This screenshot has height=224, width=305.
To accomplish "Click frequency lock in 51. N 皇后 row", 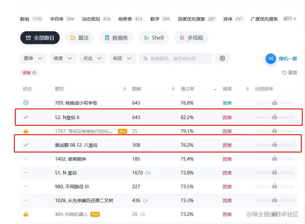I will (x=274, y=172).
